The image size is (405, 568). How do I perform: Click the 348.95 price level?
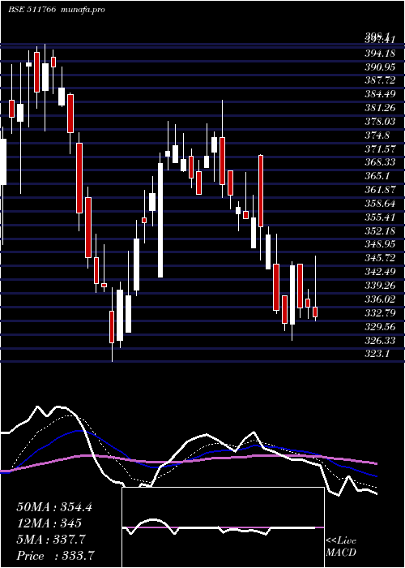[380, 243]
